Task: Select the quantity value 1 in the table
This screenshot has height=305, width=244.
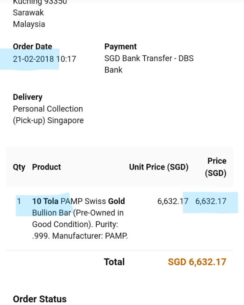Action: click(19, 201)
